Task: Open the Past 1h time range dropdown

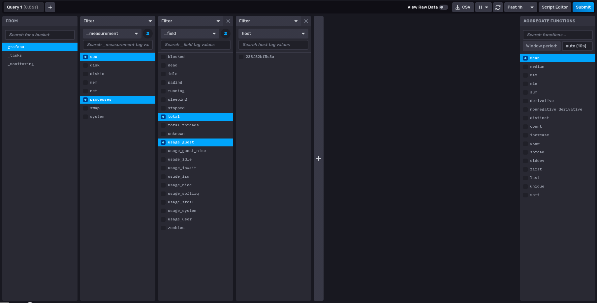Action: click(x=521, y=7)
